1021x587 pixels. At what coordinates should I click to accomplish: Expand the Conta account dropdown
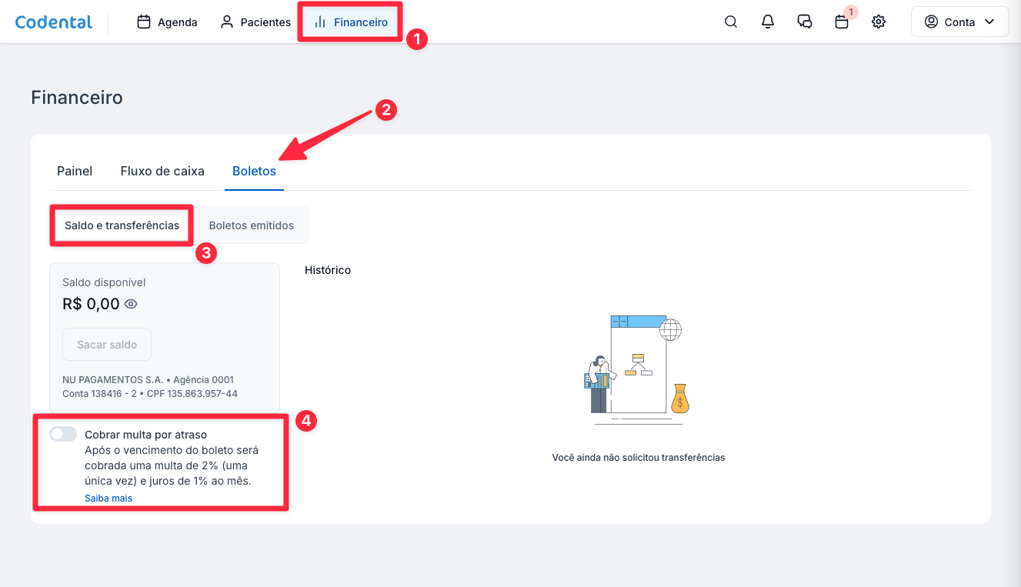pos(959,22)
